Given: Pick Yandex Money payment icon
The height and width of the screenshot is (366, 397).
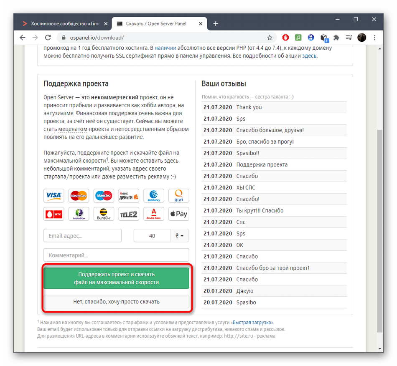Looking at the screenshot, I should pyautogui.click(x=129, y=195).
